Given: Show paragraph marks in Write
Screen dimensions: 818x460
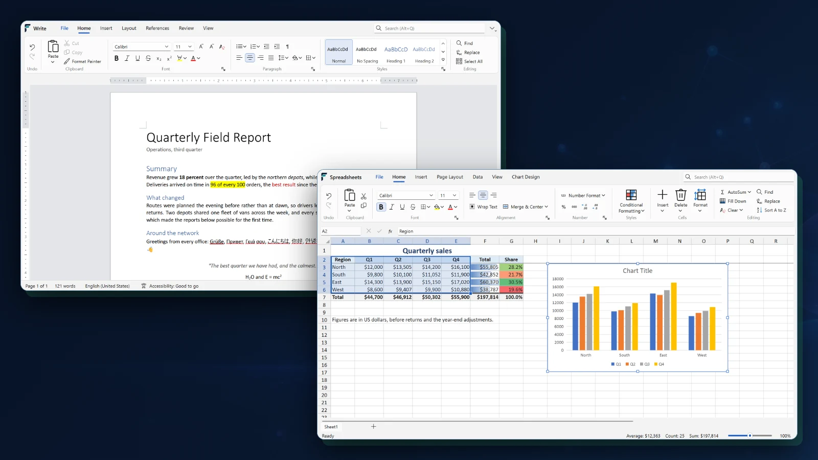Looking at the screenshot, I should click(287, 47).
